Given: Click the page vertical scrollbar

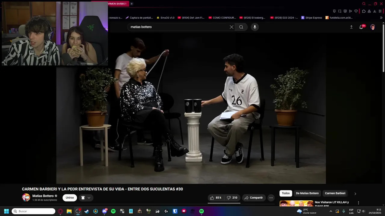Looking at the screenshot, I should [383, 48].
